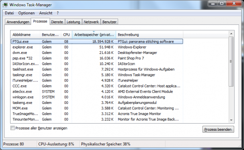The width and height of the screenshot is (244, 150).
Task: Click the Prozesse: 80 status entry
Action: 13,144
